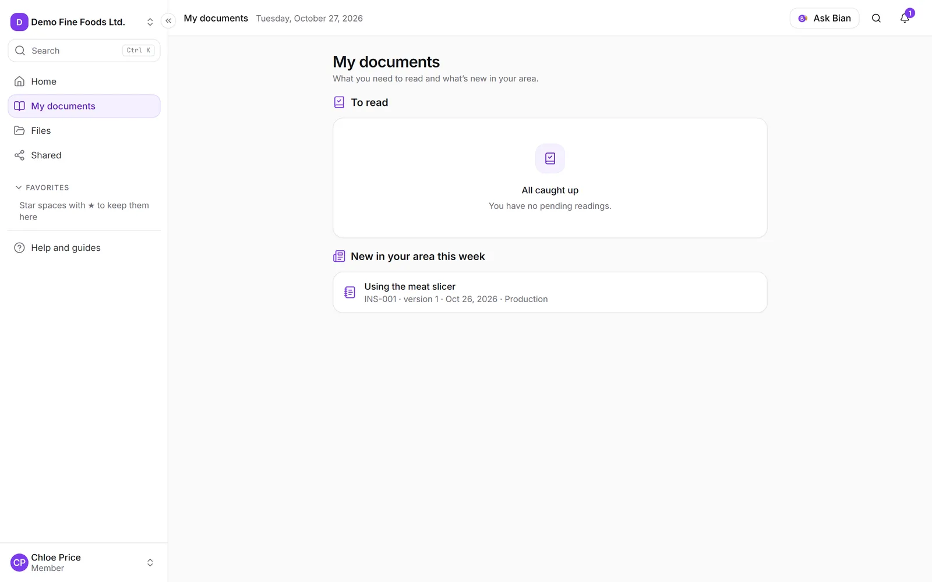The width and height of the screenshot is (932, 582).
Task: Click the Member role label
Action: (48, 568)
